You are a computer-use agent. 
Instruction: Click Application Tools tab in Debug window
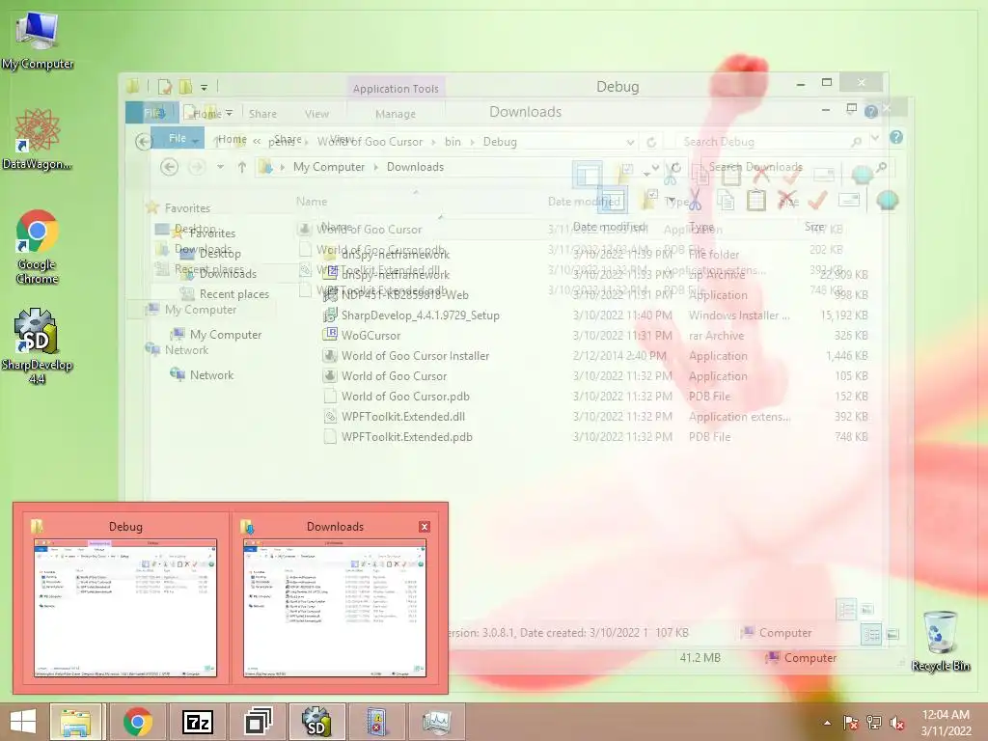click(x=396, y=89)
